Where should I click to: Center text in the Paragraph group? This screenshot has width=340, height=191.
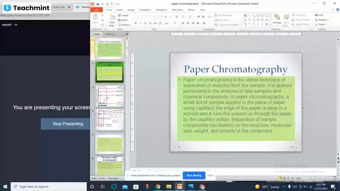[x=188, y=23]
